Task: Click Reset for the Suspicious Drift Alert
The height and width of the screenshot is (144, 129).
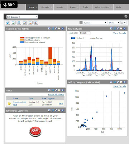Action: [61, 104]
